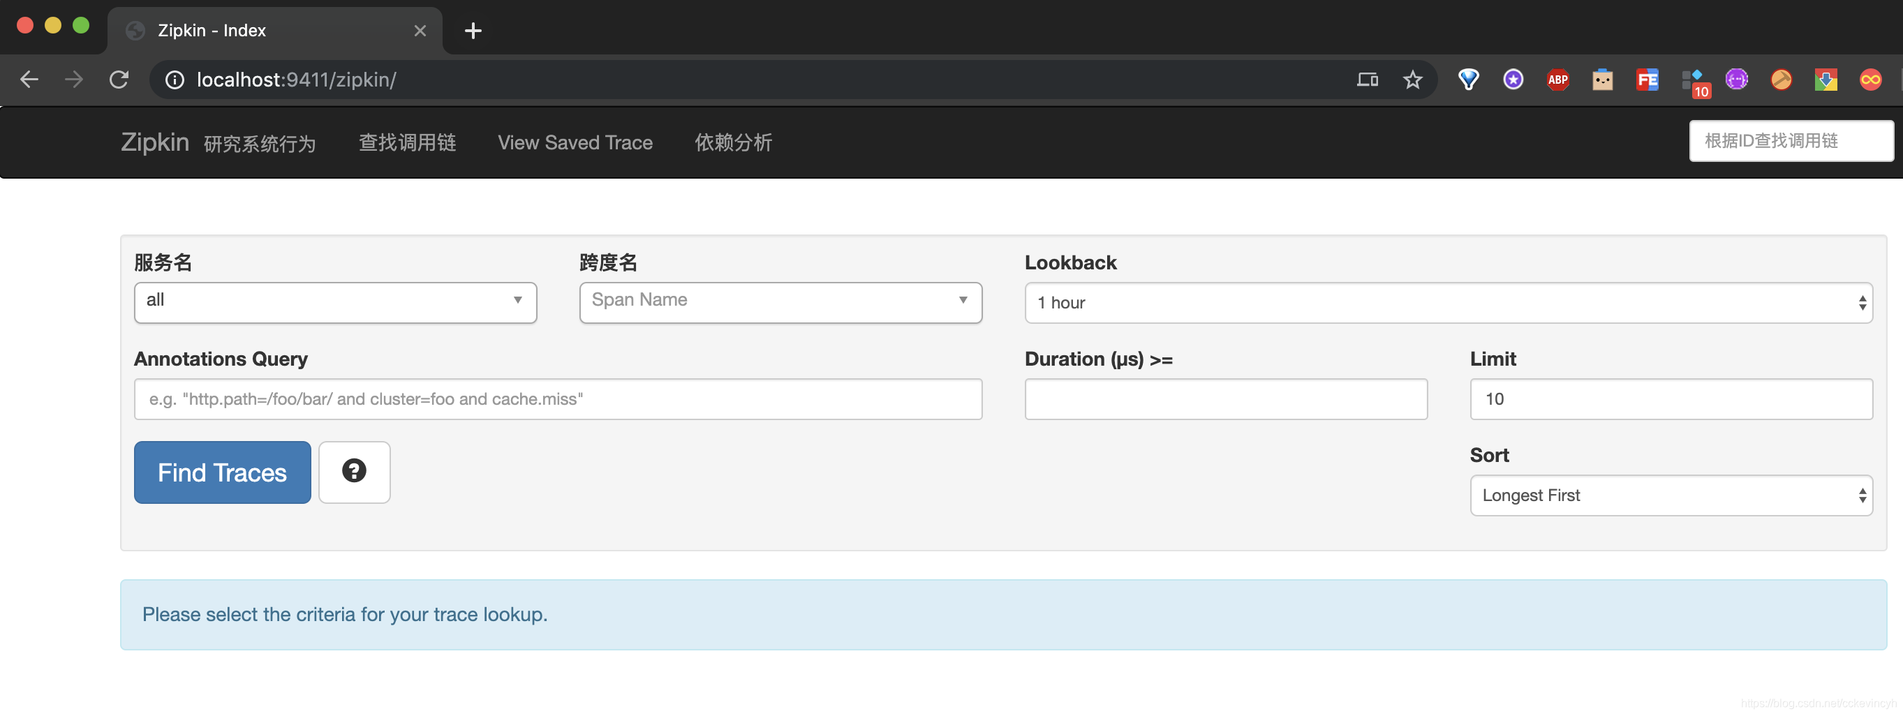Focus the Annotations Query input
Viewport: 1903px width, 716px height.
[558, 399]
